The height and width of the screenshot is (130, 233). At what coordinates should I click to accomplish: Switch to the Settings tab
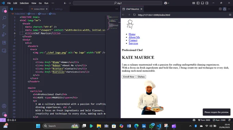58,9
